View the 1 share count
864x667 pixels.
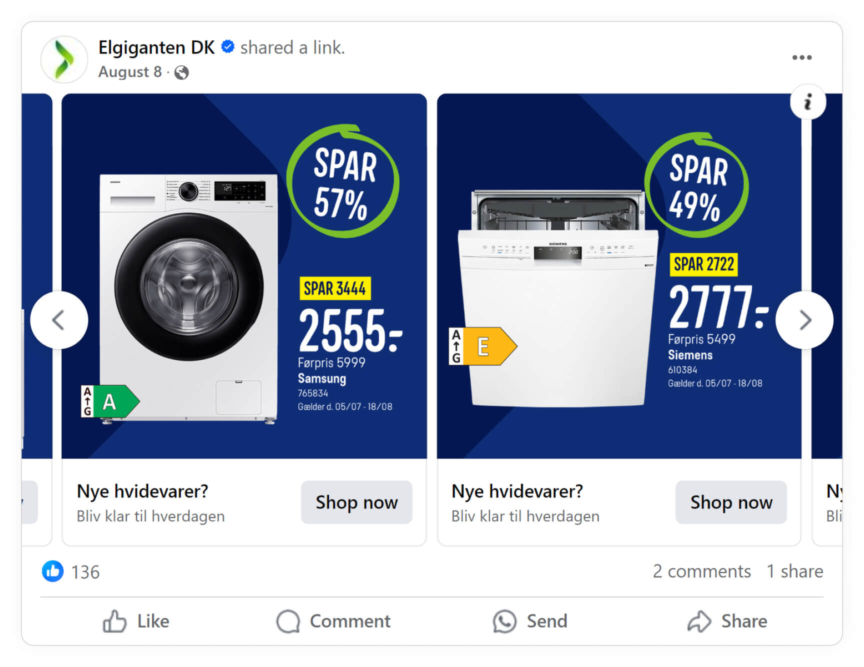pos(795,571)
